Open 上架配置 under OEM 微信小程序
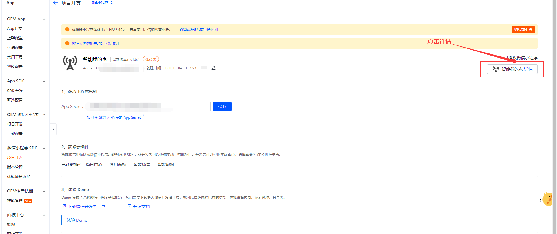Viewport: 557px width, 234px height. (x=15, y=134)
